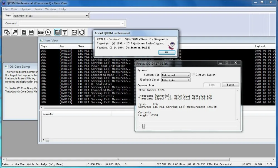Click the Timestamp [Generic] value line
This screenshot has height=168, width=278.
pos(175,96)
